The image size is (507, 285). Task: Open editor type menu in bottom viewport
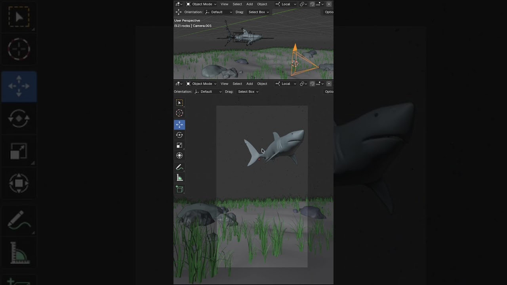[x=179, y=84]
